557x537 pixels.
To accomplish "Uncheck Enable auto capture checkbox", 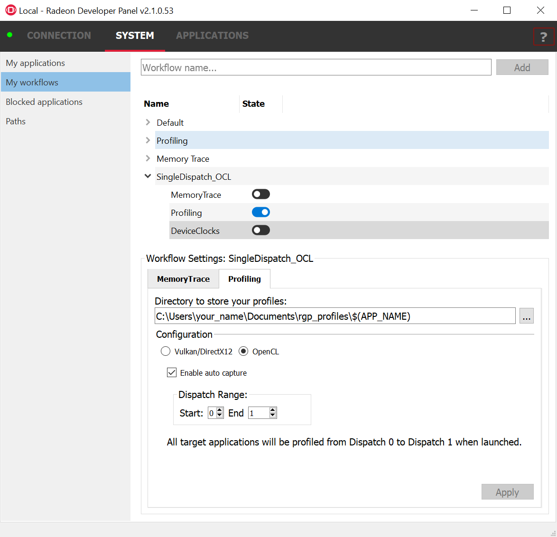I will (x=172, y=373).
